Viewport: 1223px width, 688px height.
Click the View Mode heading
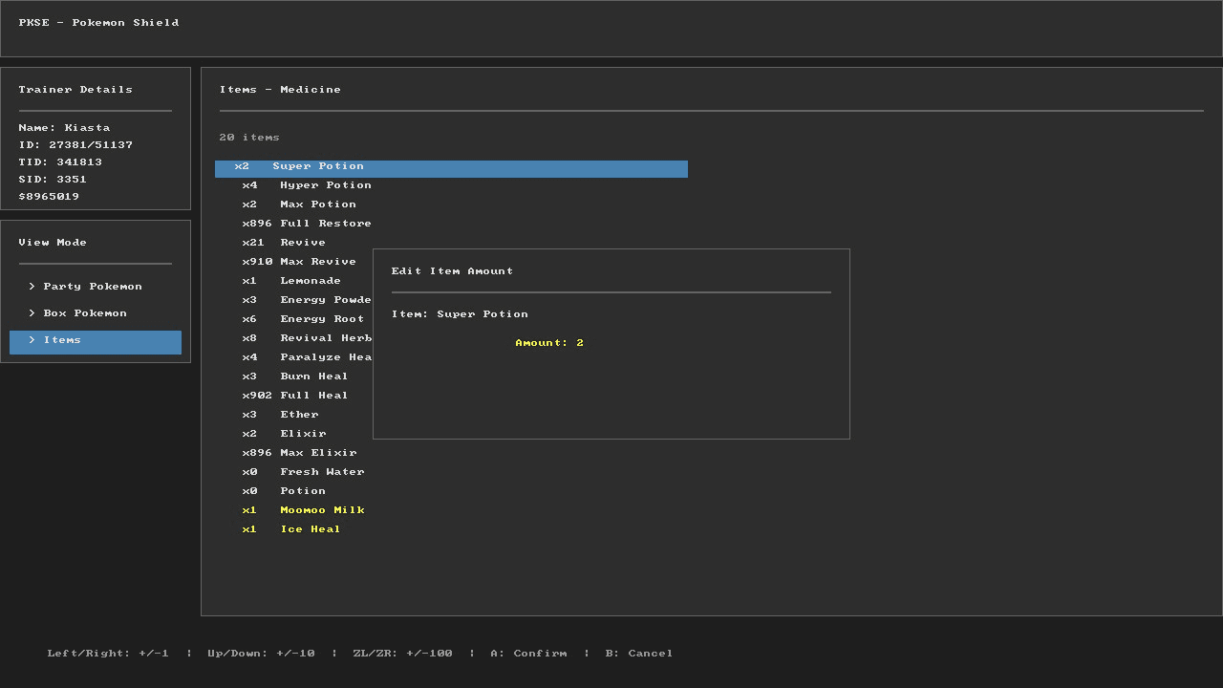(x=53, y=243)
